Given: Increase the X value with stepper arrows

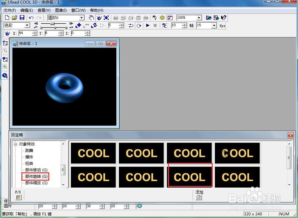Looking at the screenshot, I should [x=35, y=32].
